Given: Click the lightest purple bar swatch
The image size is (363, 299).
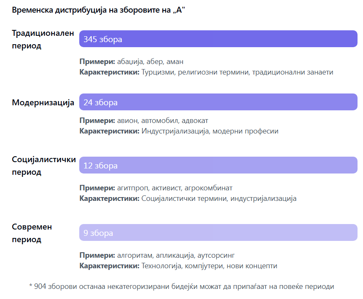Looking at the screenshot, I should coord(218,232).
